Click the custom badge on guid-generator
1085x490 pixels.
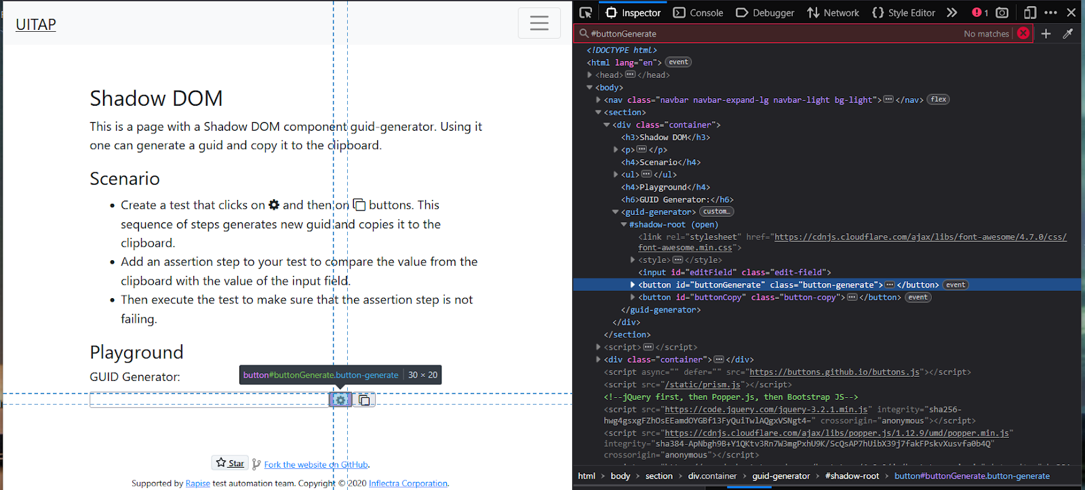[717, 211]
